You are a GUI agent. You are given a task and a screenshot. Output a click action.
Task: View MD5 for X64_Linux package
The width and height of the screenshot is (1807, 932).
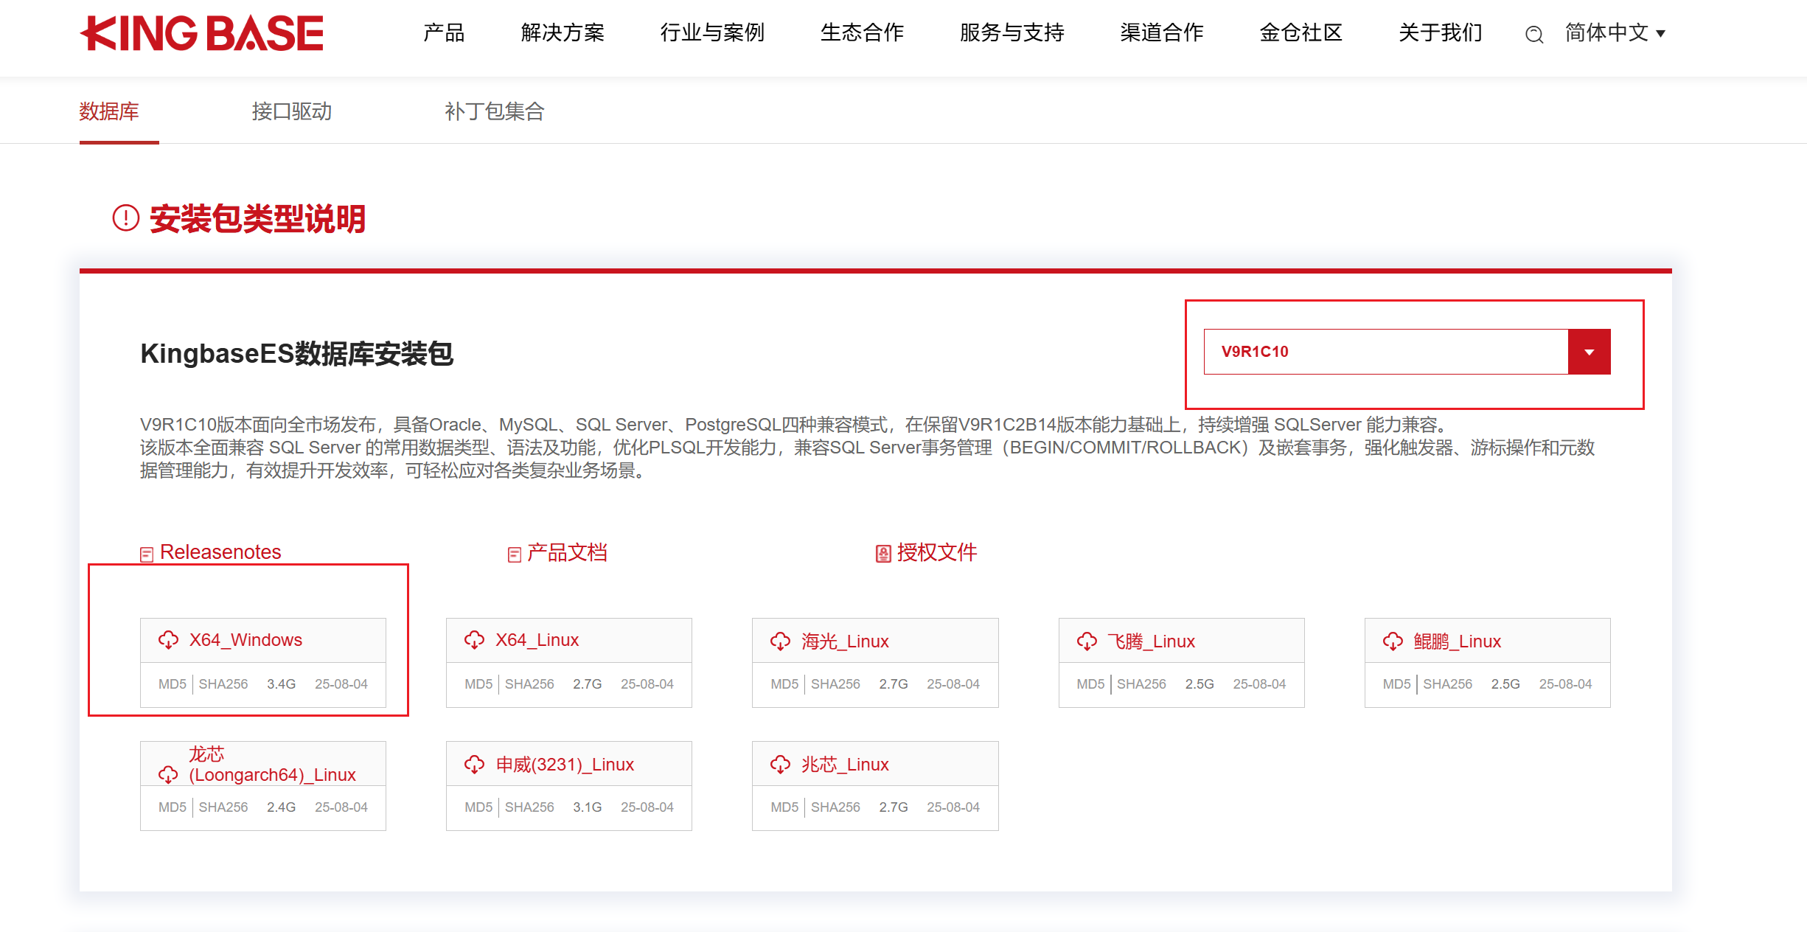pos(478,684)
